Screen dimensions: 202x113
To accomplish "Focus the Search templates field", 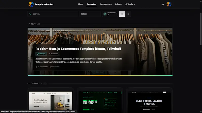I will tap(53, 14).
